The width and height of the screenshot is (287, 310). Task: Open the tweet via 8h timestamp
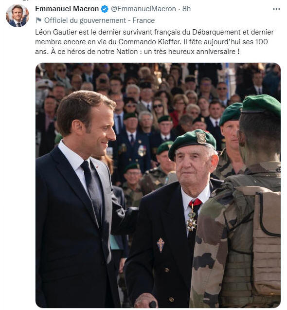click(186, 9)
